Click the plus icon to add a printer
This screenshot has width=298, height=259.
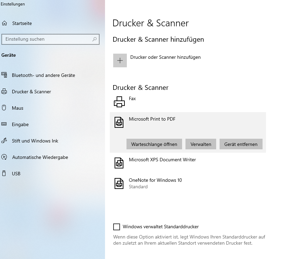[x=120, y=60]
